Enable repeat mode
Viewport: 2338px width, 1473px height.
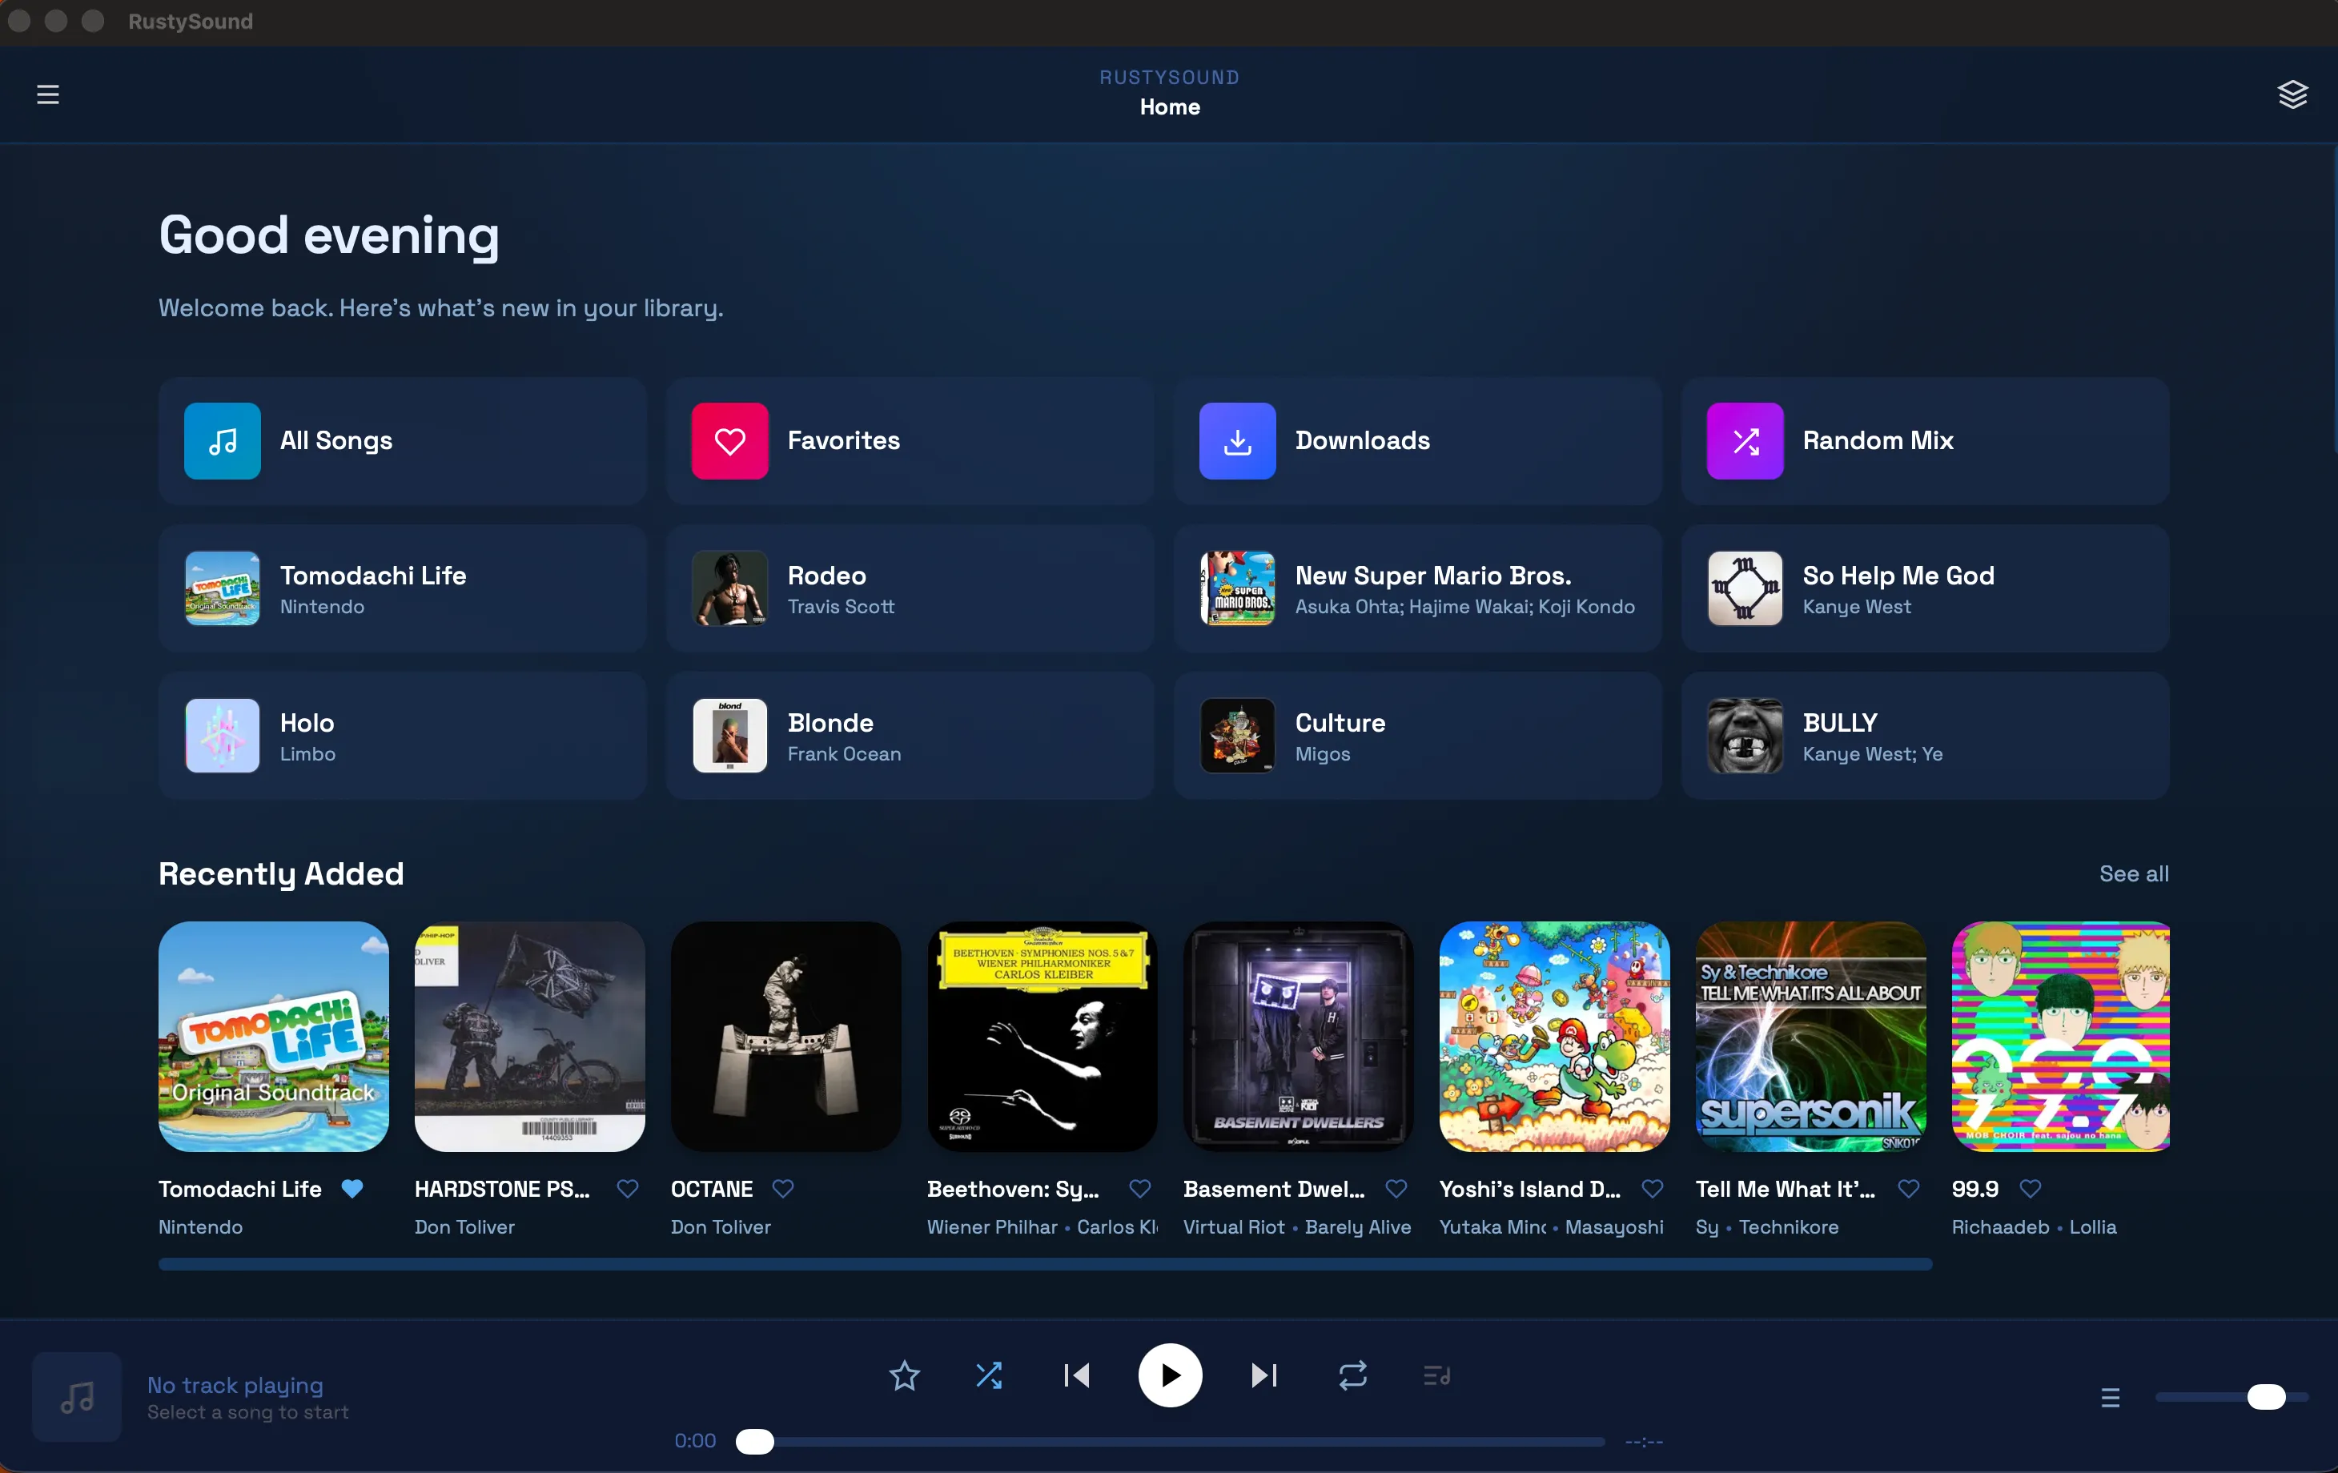[1352, 1375]
